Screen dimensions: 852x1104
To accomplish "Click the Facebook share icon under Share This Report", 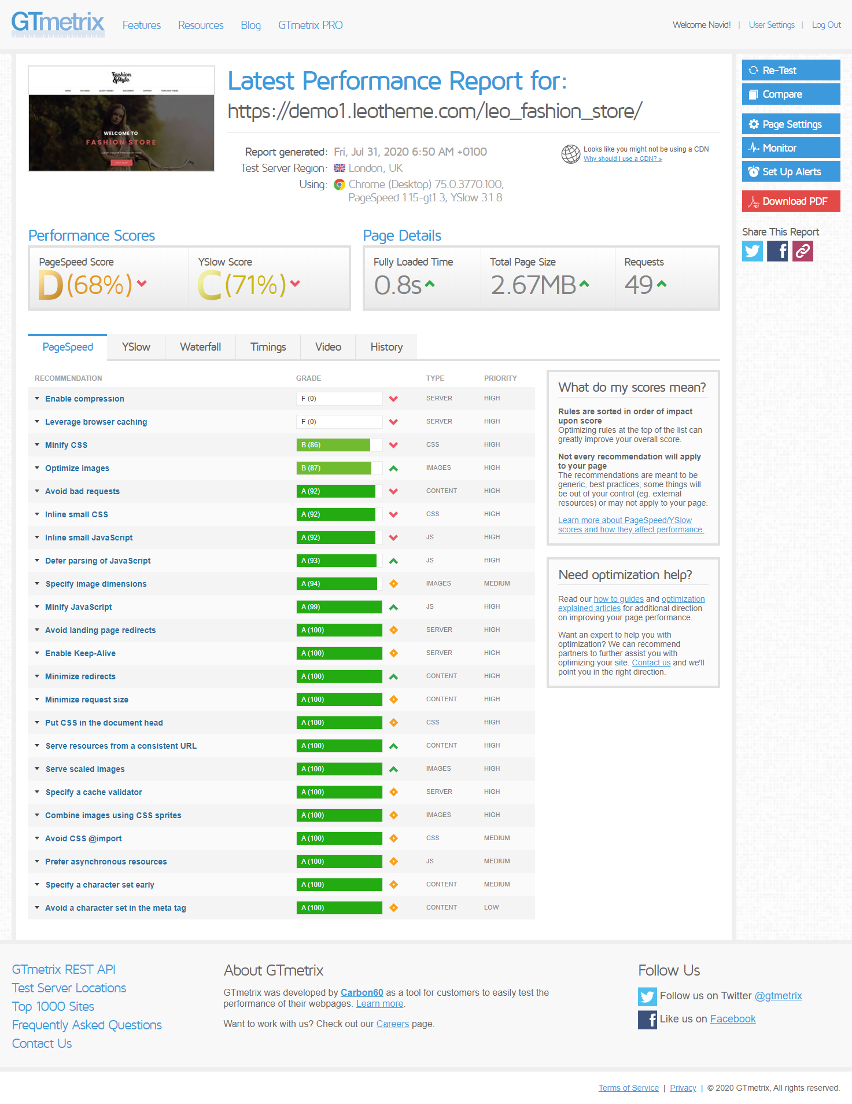I will pos(777,251).
